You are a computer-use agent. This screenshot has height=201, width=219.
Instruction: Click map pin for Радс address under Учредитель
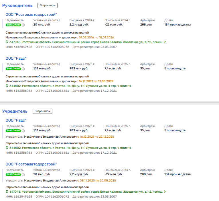pos(7,148)
